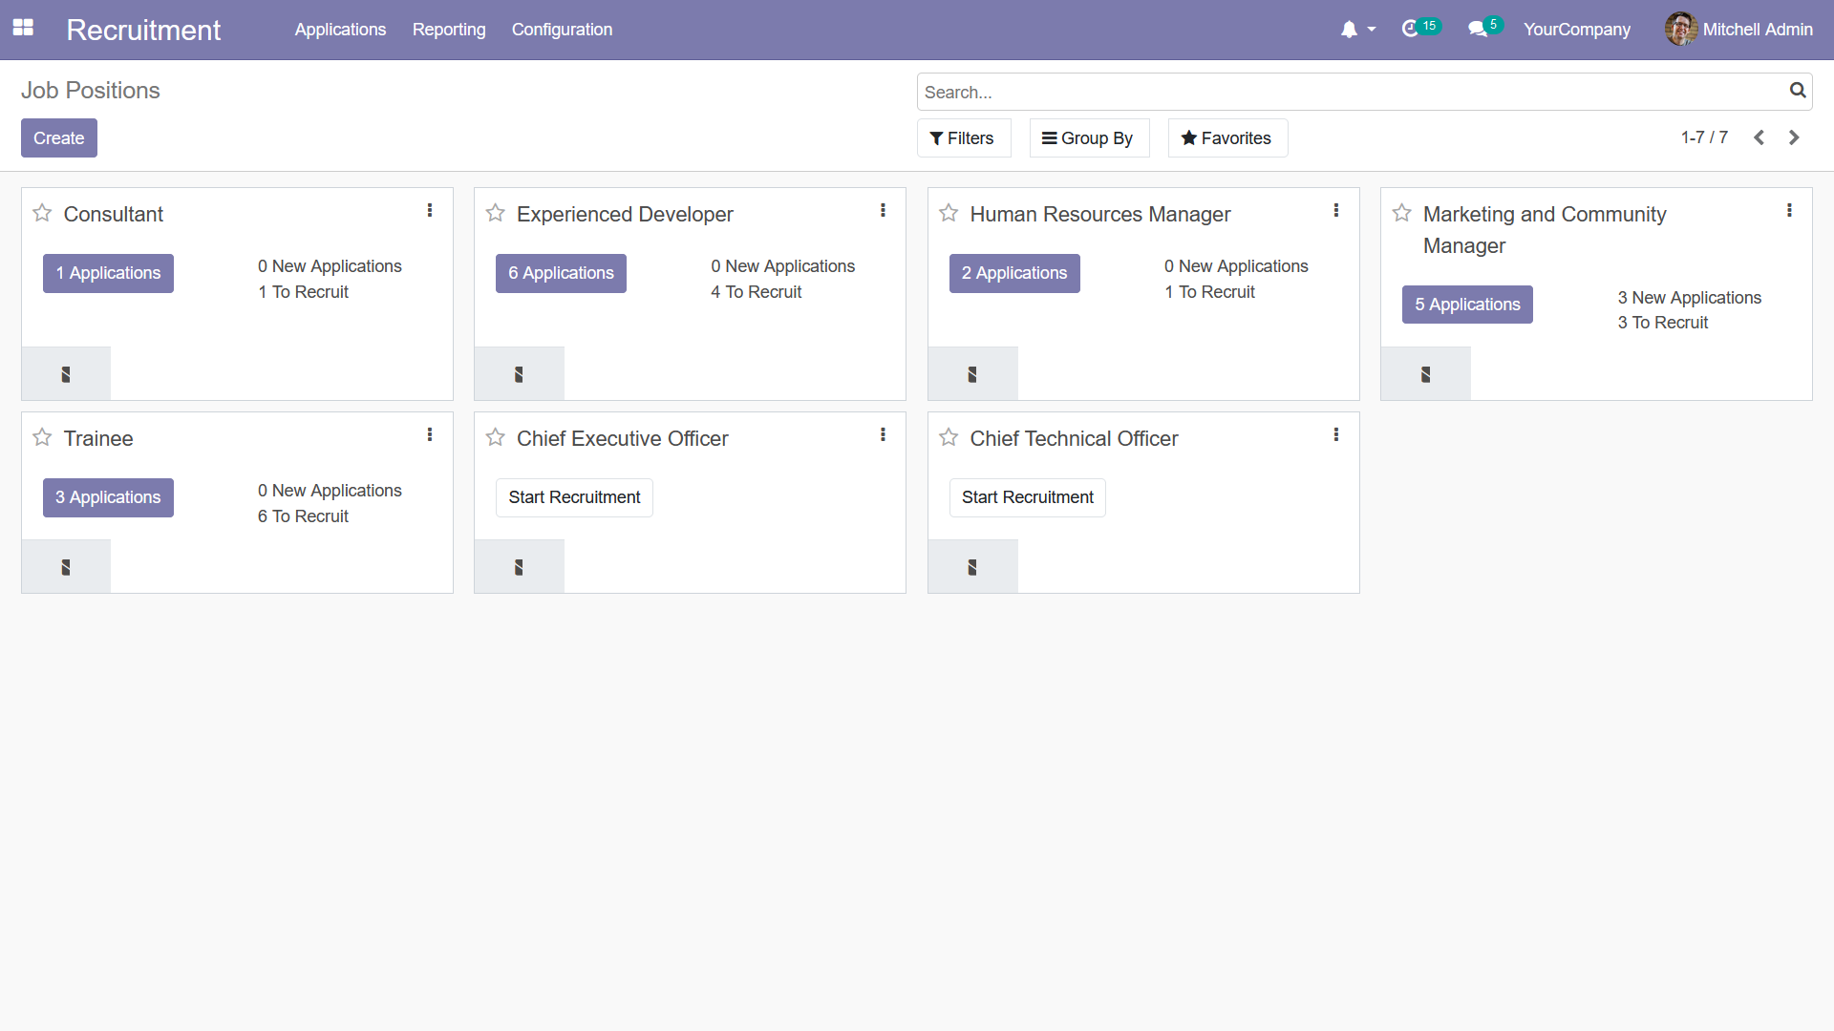
Task: Click the Experienced Developer options icon
Action: click(883, 210)
